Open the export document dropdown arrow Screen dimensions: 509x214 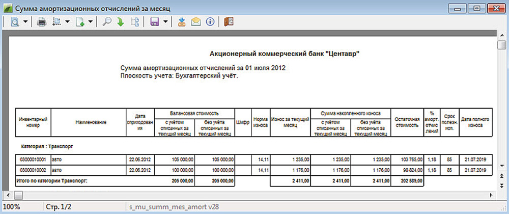coord(91,22)
